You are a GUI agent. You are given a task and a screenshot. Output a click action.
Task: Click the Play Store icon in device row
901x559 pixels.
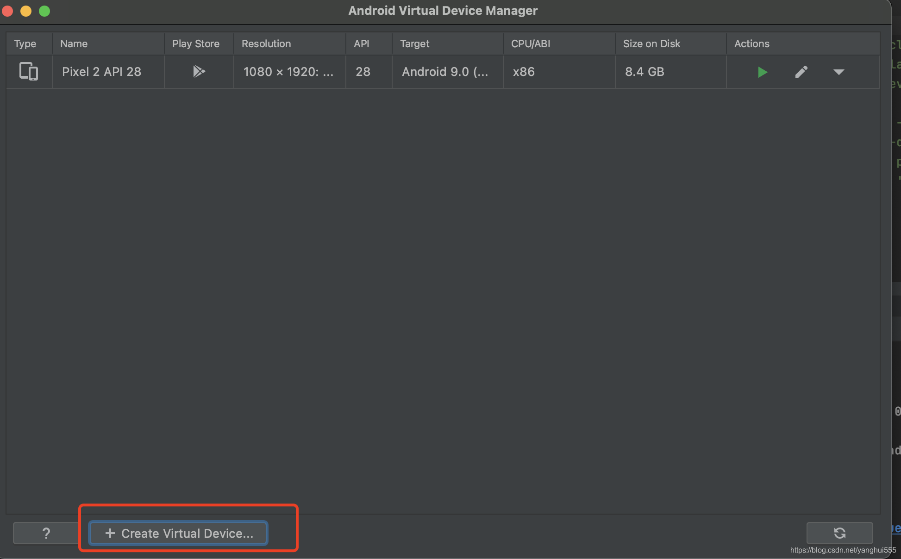pyautogui.click(x=199, y=71)
